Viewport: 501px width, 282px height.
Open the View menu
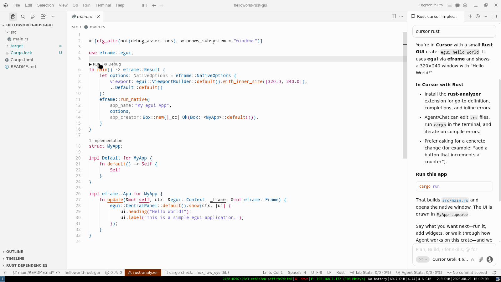63,5
